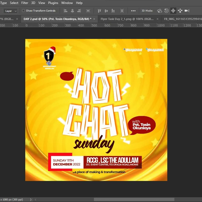The height and width of the screenshot is (202, 202).
Task: Switch to the DAY 2.psd document tab
Action: (57, 19)
